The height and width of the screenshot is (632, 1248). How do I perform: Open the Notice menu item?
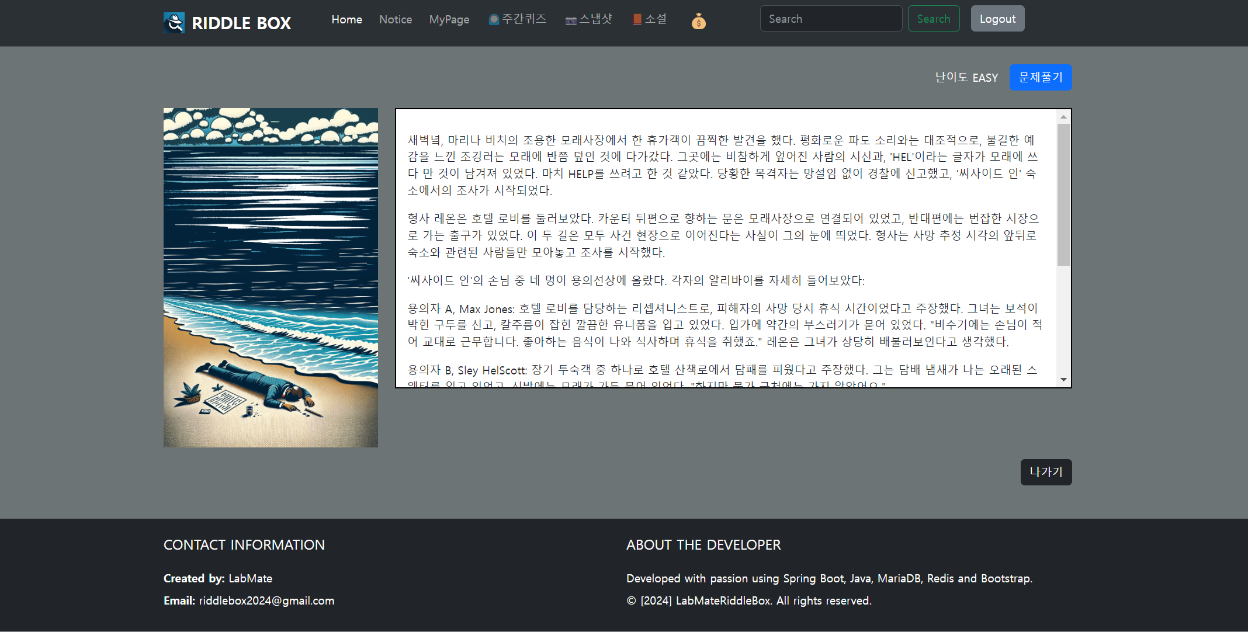pyautogui.click(x=395, y=19)
